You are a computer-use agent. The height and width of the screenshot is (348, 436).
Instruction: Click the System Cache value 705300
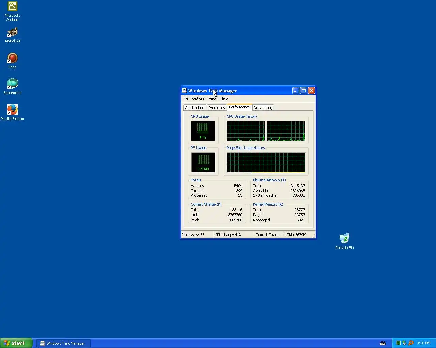pyautogui.click(x=299, y=195)
